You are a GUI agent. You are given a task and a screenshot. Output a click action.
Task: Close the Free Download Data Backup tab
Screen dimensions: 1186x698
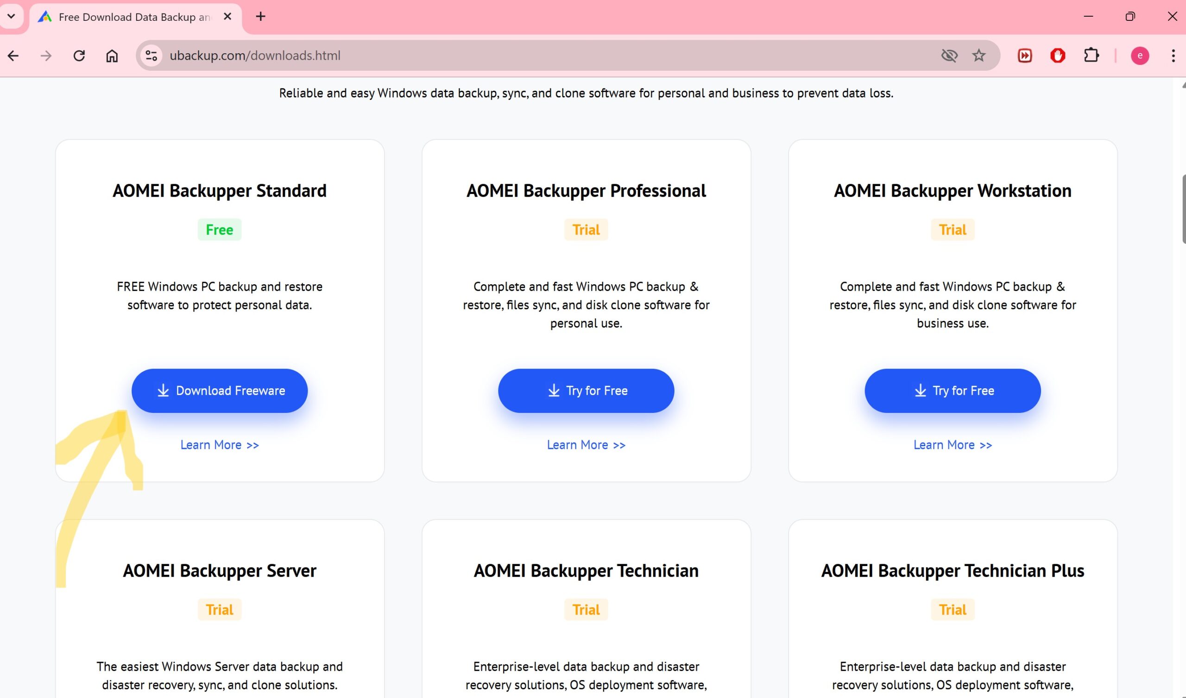(x=227, y=17)
